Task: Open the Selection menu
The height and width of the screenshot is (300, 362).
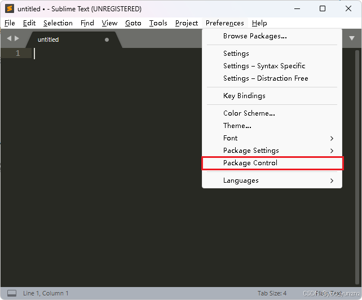Action: tap(58, 23)
